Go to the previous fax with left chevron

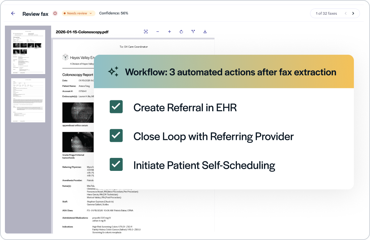(x=346, y=13)
